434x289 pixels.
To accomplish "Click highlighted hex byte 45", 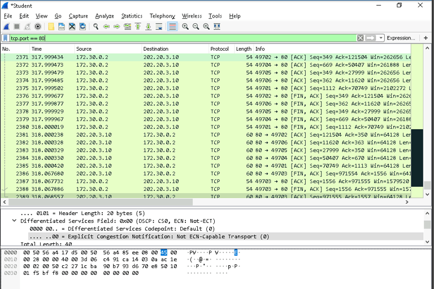I will (x=164, y=252).
